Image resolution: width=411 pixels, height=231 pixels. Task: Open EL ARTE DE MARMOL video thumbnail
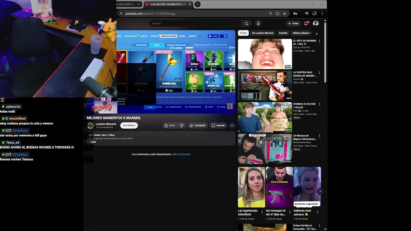coord(265,54)
